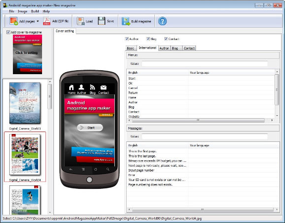The image size is (285, 223).
Task: Uncheck Add cover to magazine
Action: tap(8, 32)
